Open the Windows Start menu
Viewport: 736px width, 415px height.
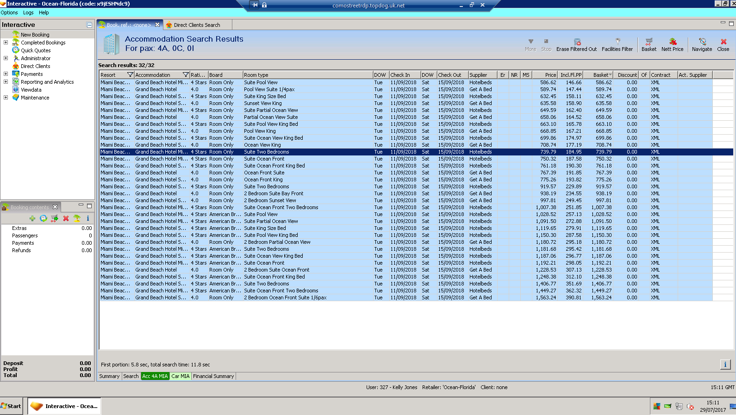pyautogui.click(x=12, y=406)
